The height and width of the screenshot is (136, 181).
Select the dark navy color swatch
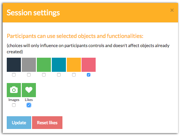coord(14,65)
